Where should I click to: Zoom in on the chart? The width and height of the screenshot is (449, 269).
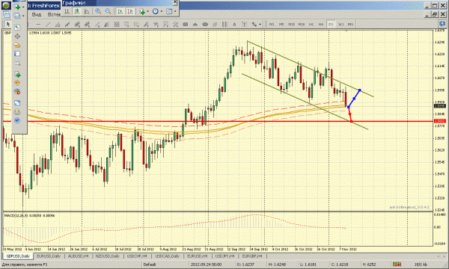click(x=98, y=11)
